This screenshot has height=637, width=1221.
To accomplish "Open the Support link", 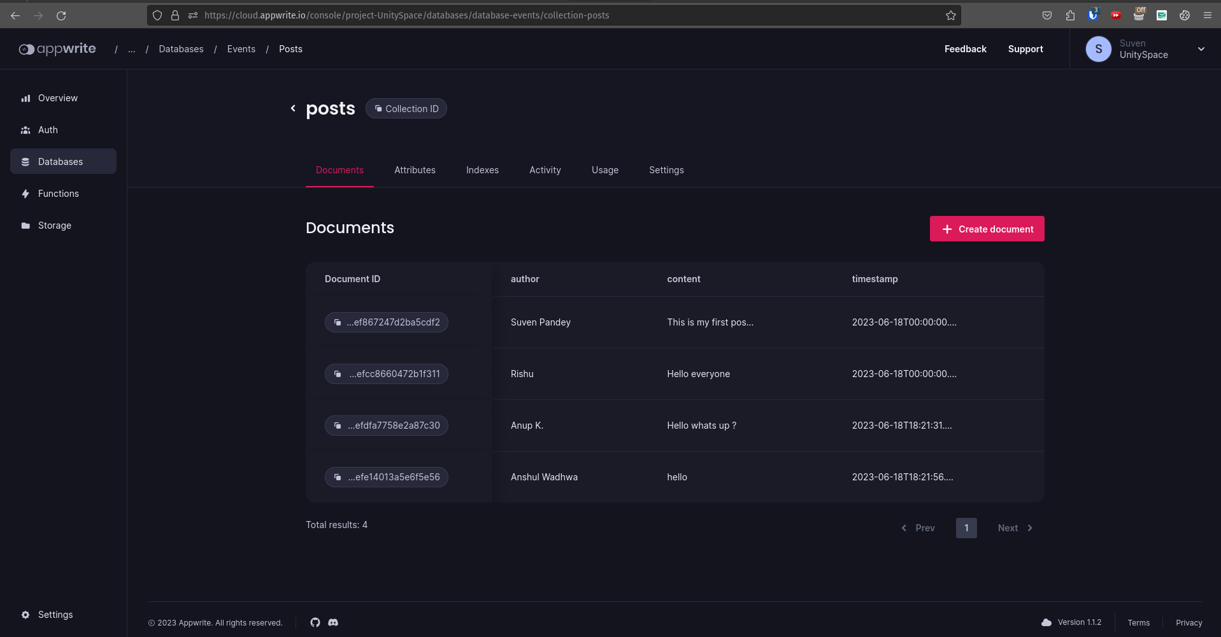I will (x=1025, y=49).
